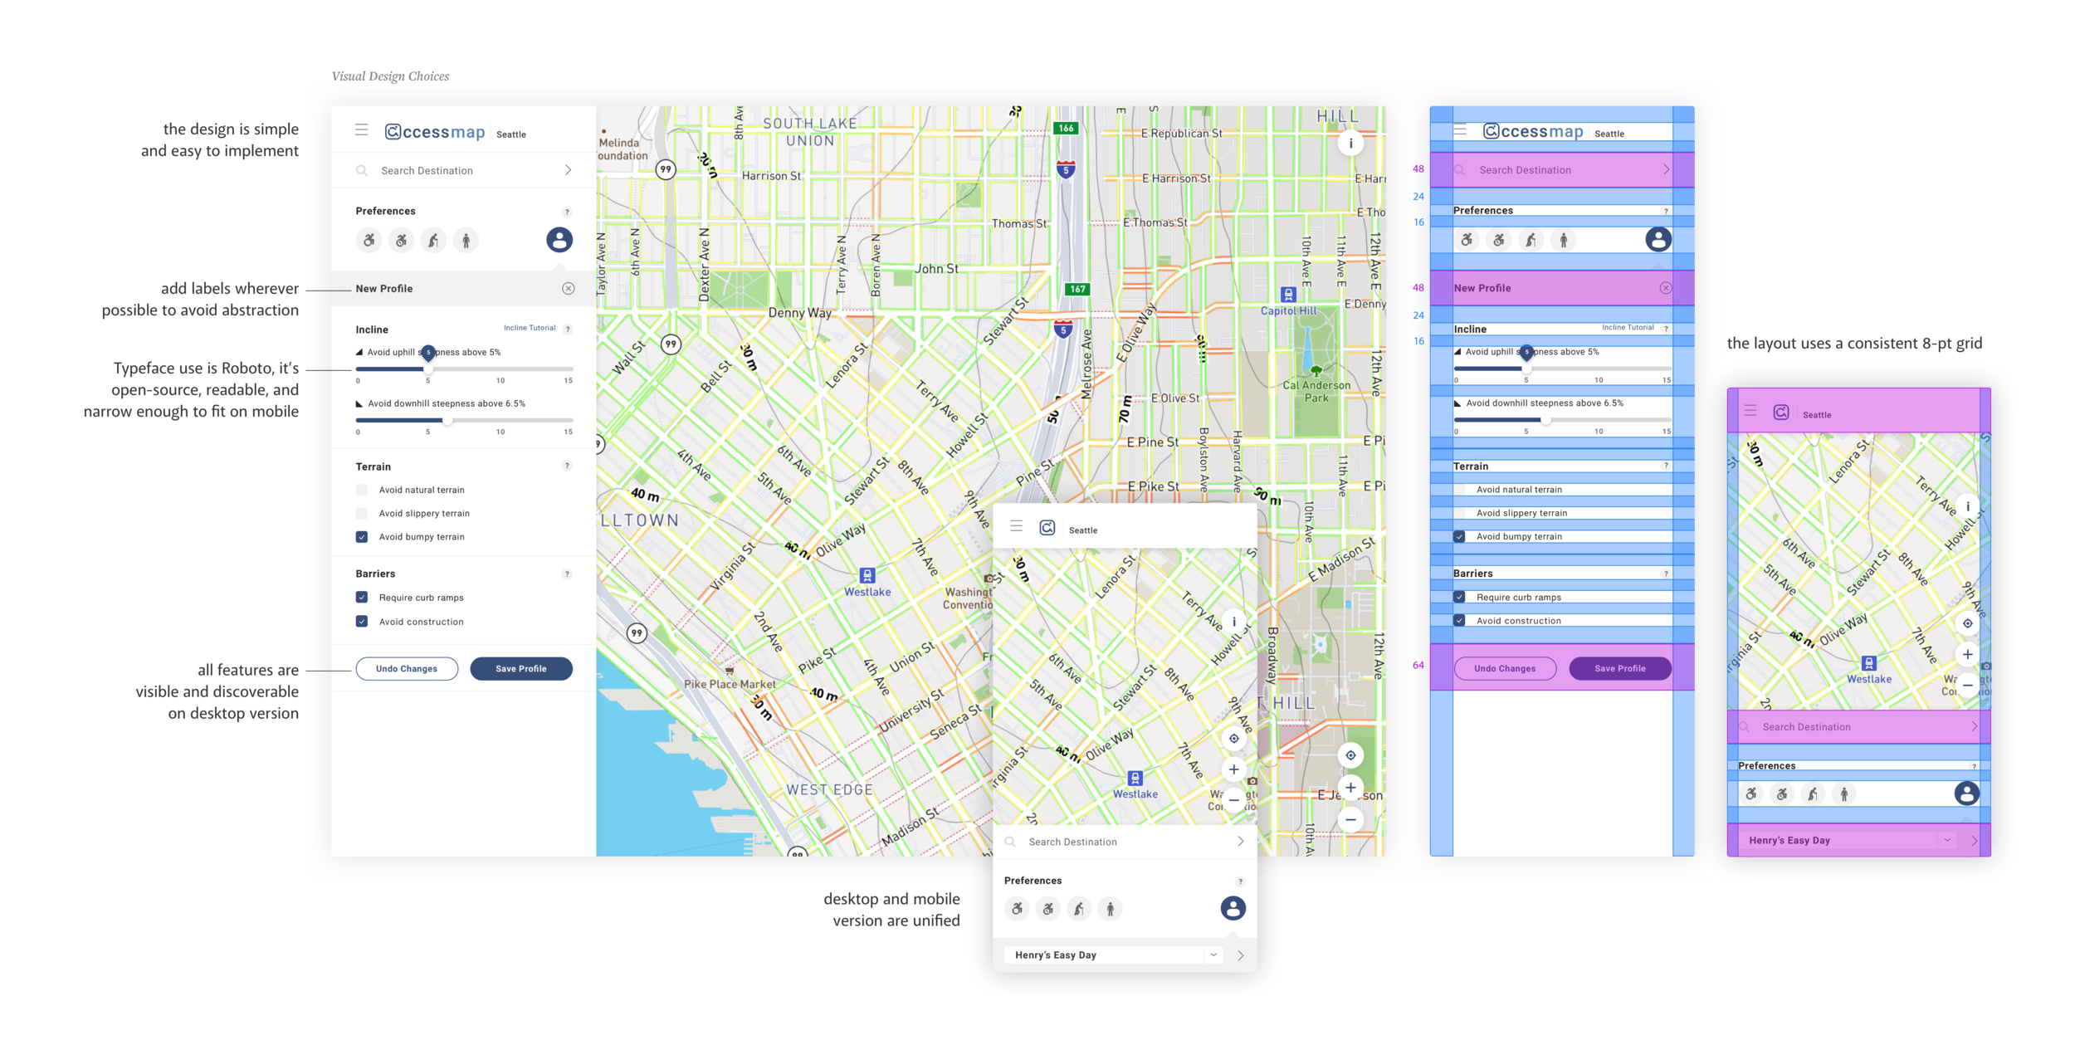Zoom in on right mobile grid mockup map
The width and height of the screenshot is (2075, 1040).
tap(1967, 655)
